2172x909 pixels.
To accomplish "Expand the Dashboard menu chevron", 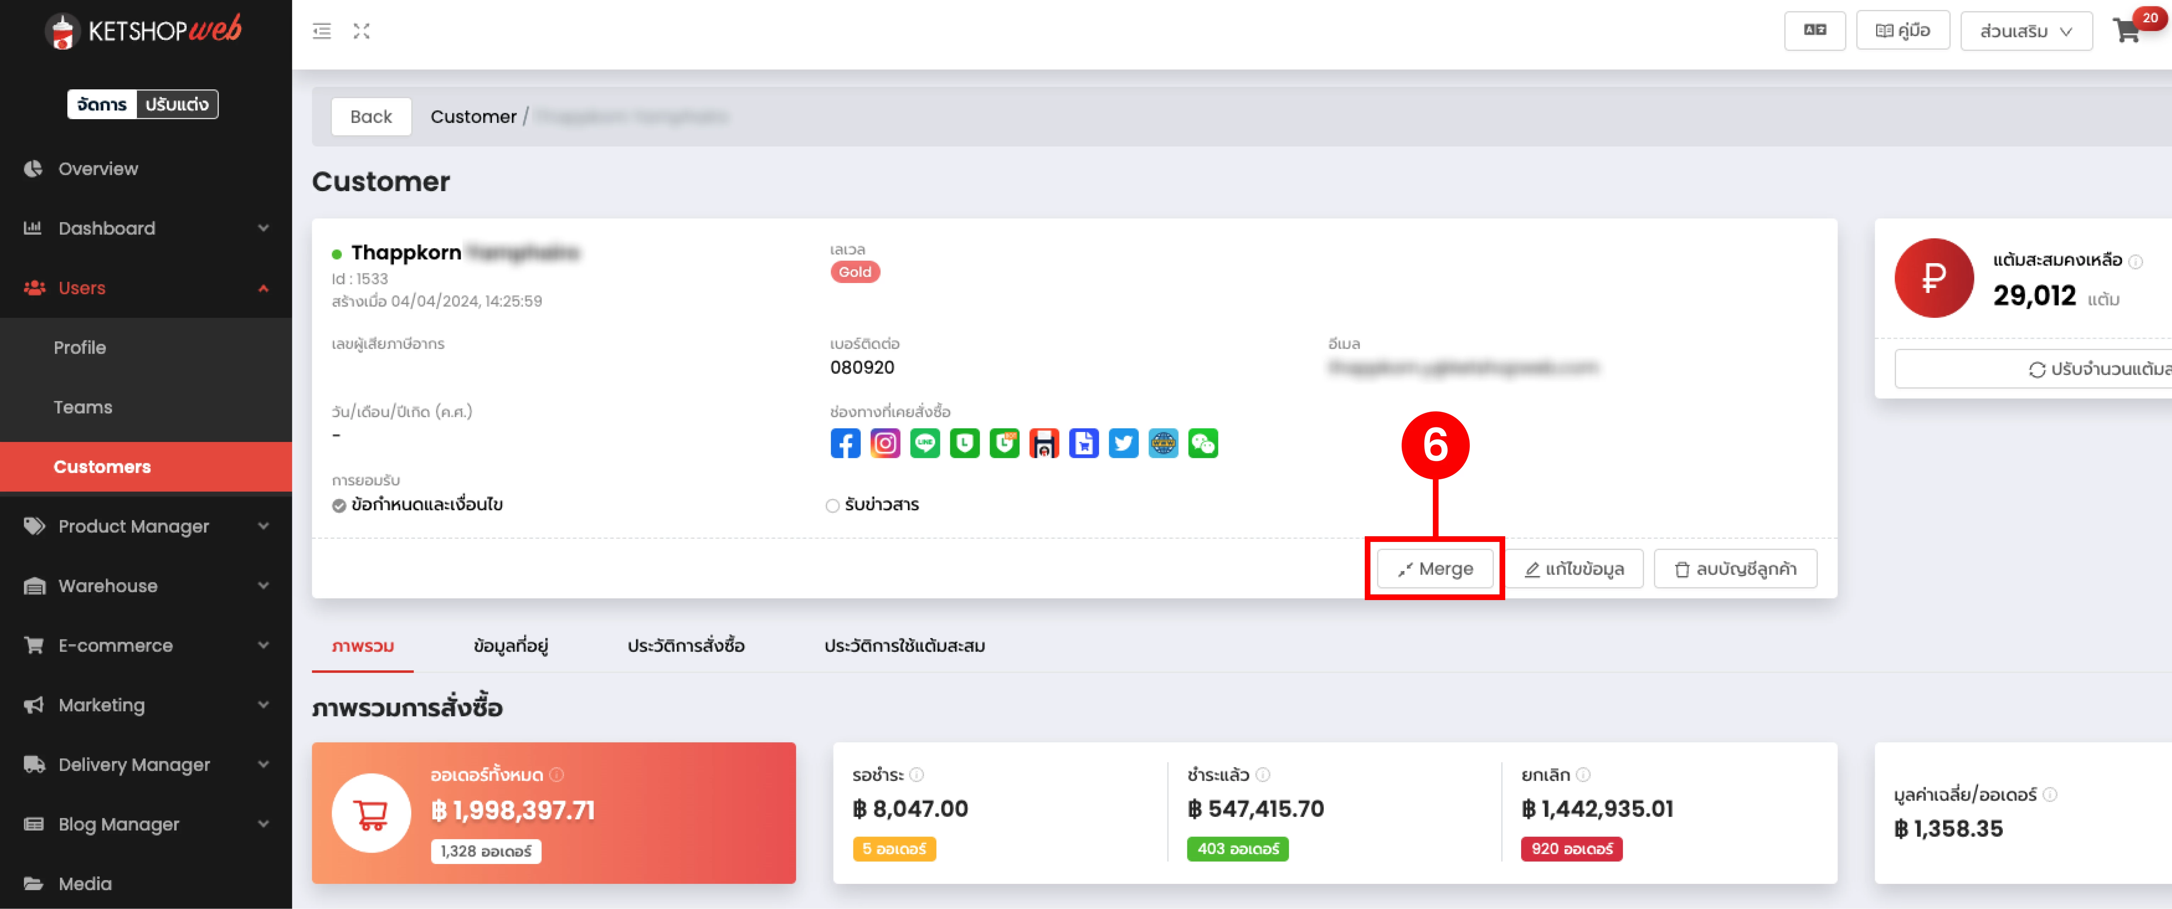I will (x=263, y=228).
